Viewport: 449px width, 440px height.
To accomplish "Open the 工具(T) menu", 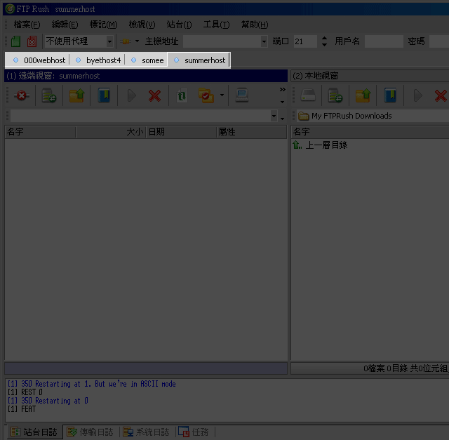I will click(x=216, y=25).
